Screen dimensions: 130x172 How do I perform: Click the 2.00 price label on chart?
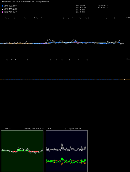pos(122,44)
